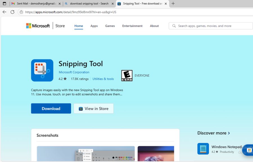
Task: Click the ESRB Everyone rating badge
Action: point(127,76)
